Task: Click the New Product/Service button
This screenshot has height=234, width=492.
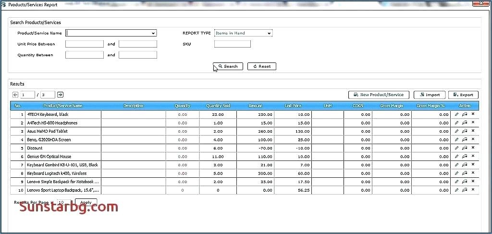Action: tap(379, 95)
